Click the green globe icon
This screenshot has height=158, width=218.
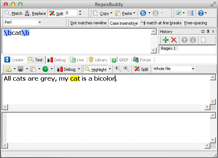click(x=45, y=69)
